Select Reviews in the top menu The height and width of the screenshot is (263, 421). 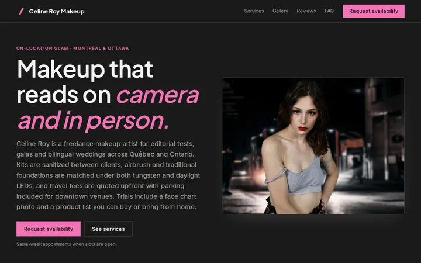[x=306, y=11]
